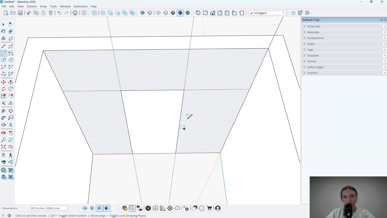Pick the Paint Bucket tool

[3, 31]
